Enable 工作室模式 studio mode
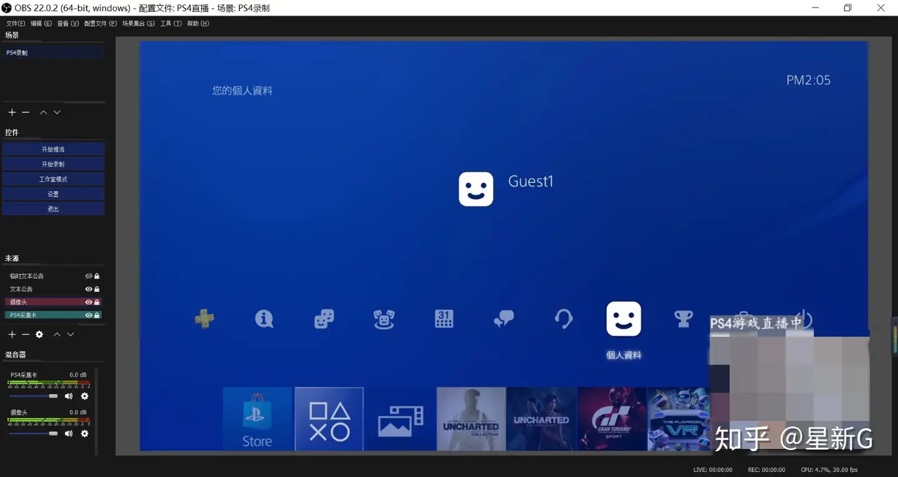The height and width of the screenshot is (477, 898). tap(53, 179)
